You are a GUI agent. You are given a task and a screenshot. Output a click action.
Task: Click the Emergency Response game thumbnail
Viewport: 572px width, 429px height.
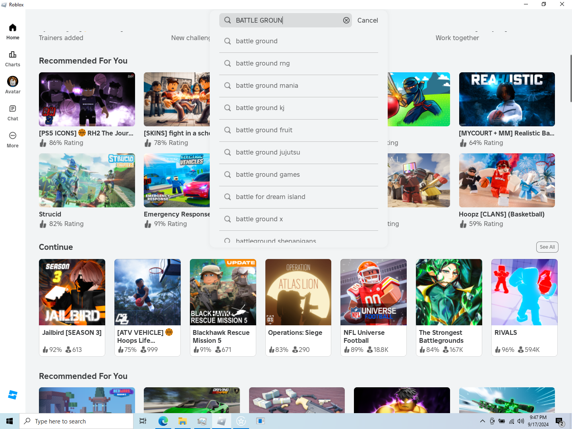click(x=177, y=180)
